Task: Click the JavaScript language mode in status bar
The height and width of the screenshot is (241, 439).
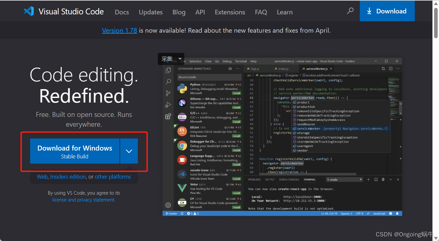Action: click(x=379, y=214)
